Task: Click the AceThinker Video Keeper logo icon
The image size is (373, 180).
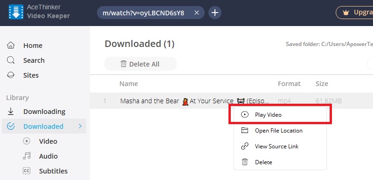Action: 16,12
